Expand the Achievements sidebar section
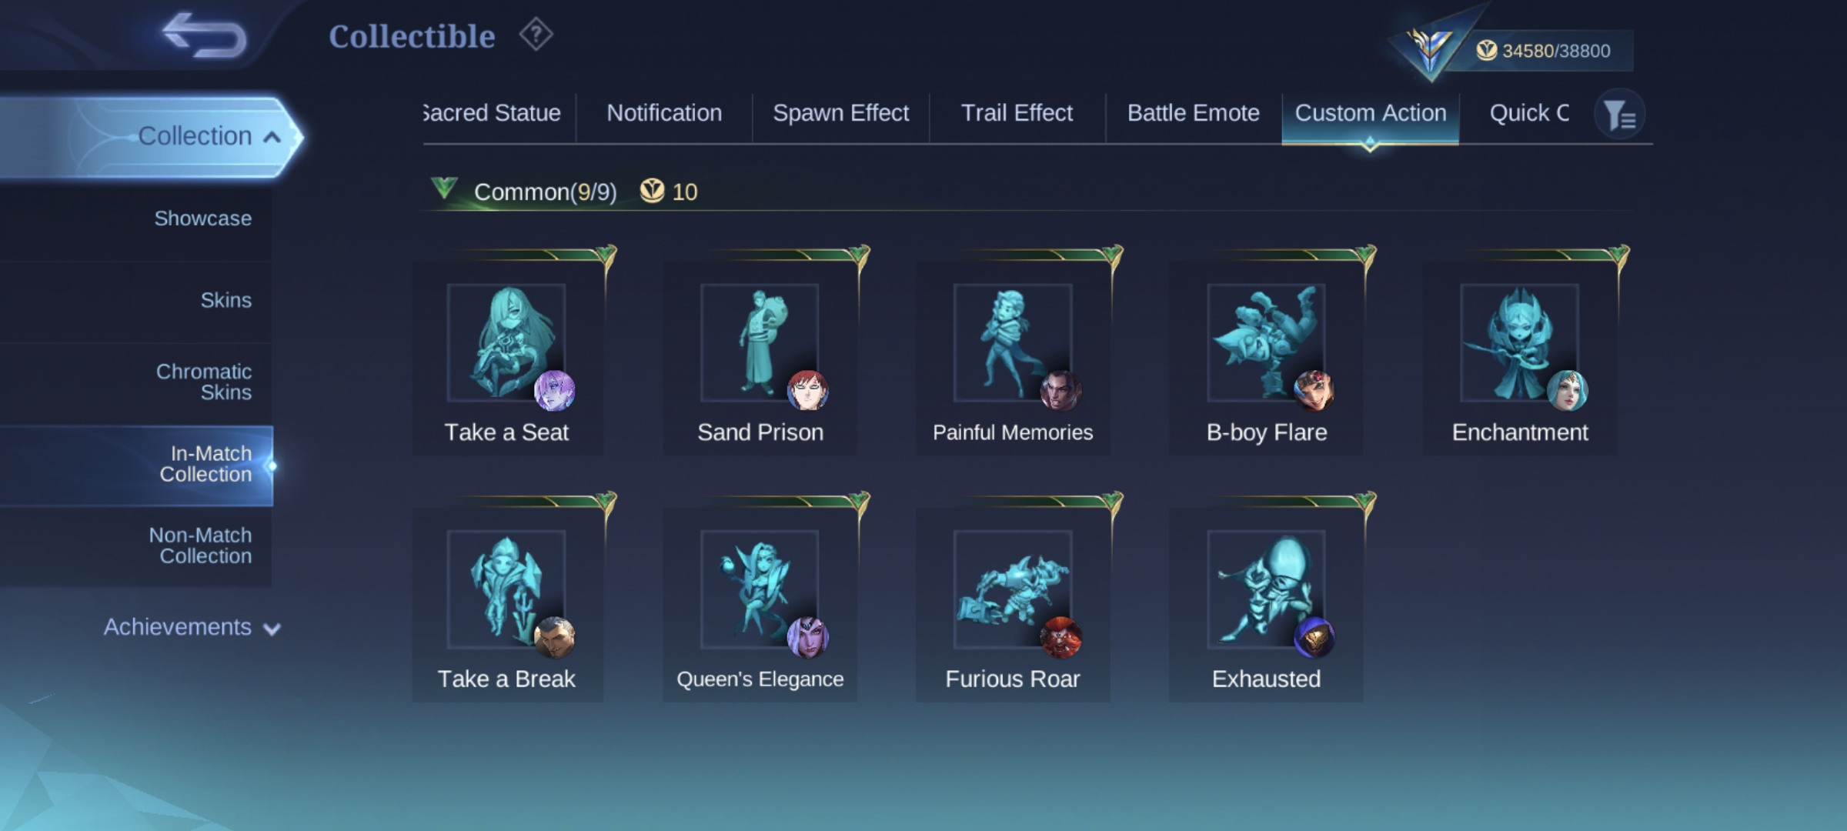1847x831 pixels. click(x=192, y=627)
